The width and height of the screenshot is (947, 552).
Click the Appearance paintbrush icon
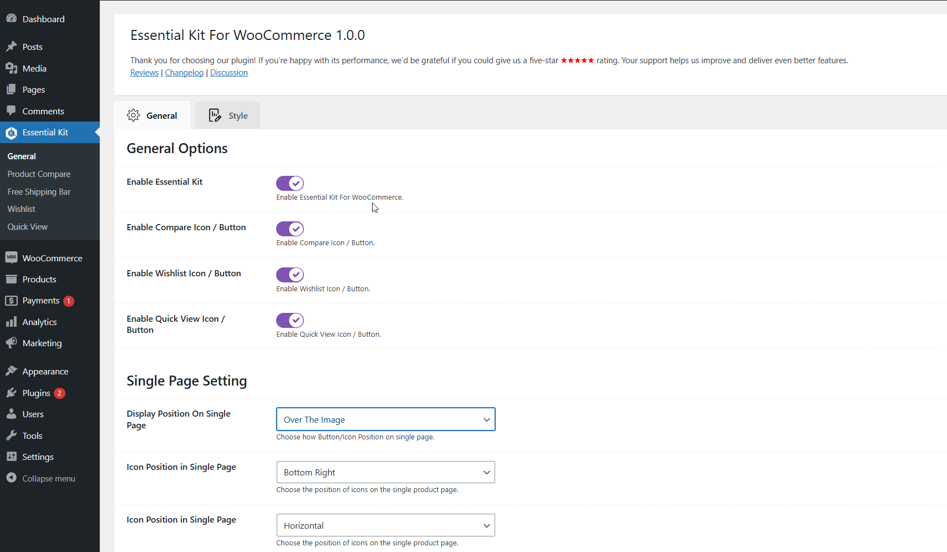tap(11, 371)
